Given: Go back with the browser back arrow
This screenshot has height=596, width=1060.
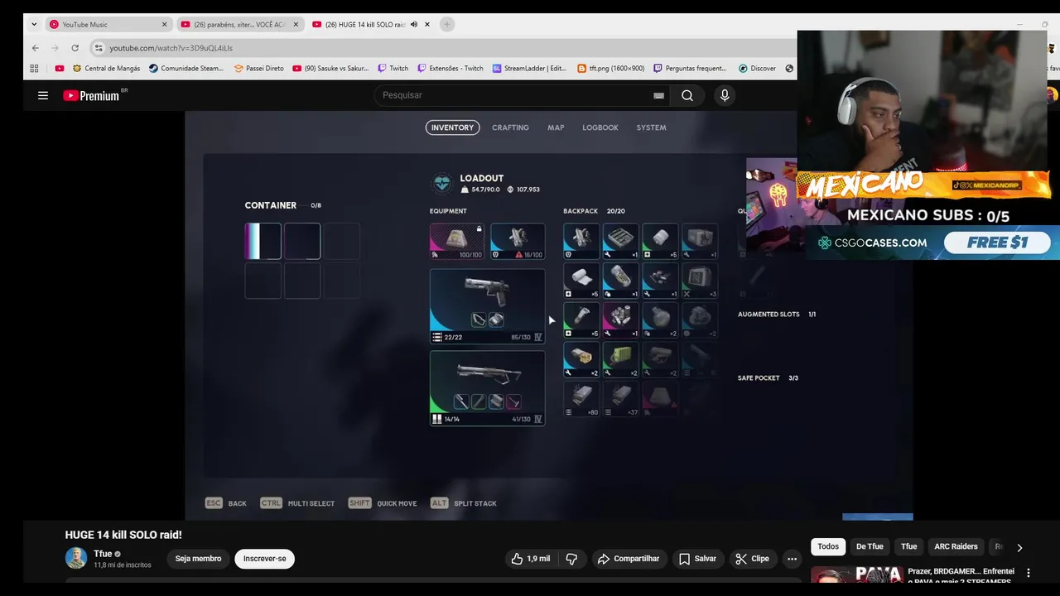Looking at the screenshot, I should click(35, 48).
